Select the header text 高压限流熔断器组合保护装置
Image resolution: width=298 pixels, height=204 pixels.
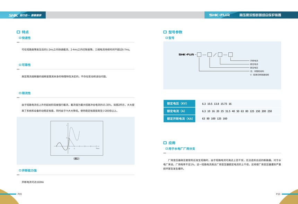[x=260, y=15]
